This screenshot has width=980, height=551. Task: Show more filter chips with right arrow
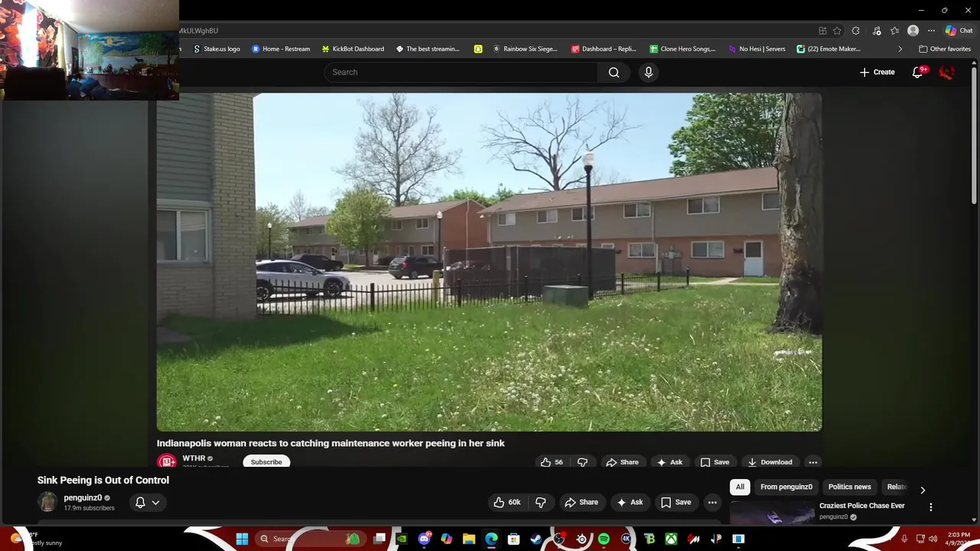[x=923, y=490]
